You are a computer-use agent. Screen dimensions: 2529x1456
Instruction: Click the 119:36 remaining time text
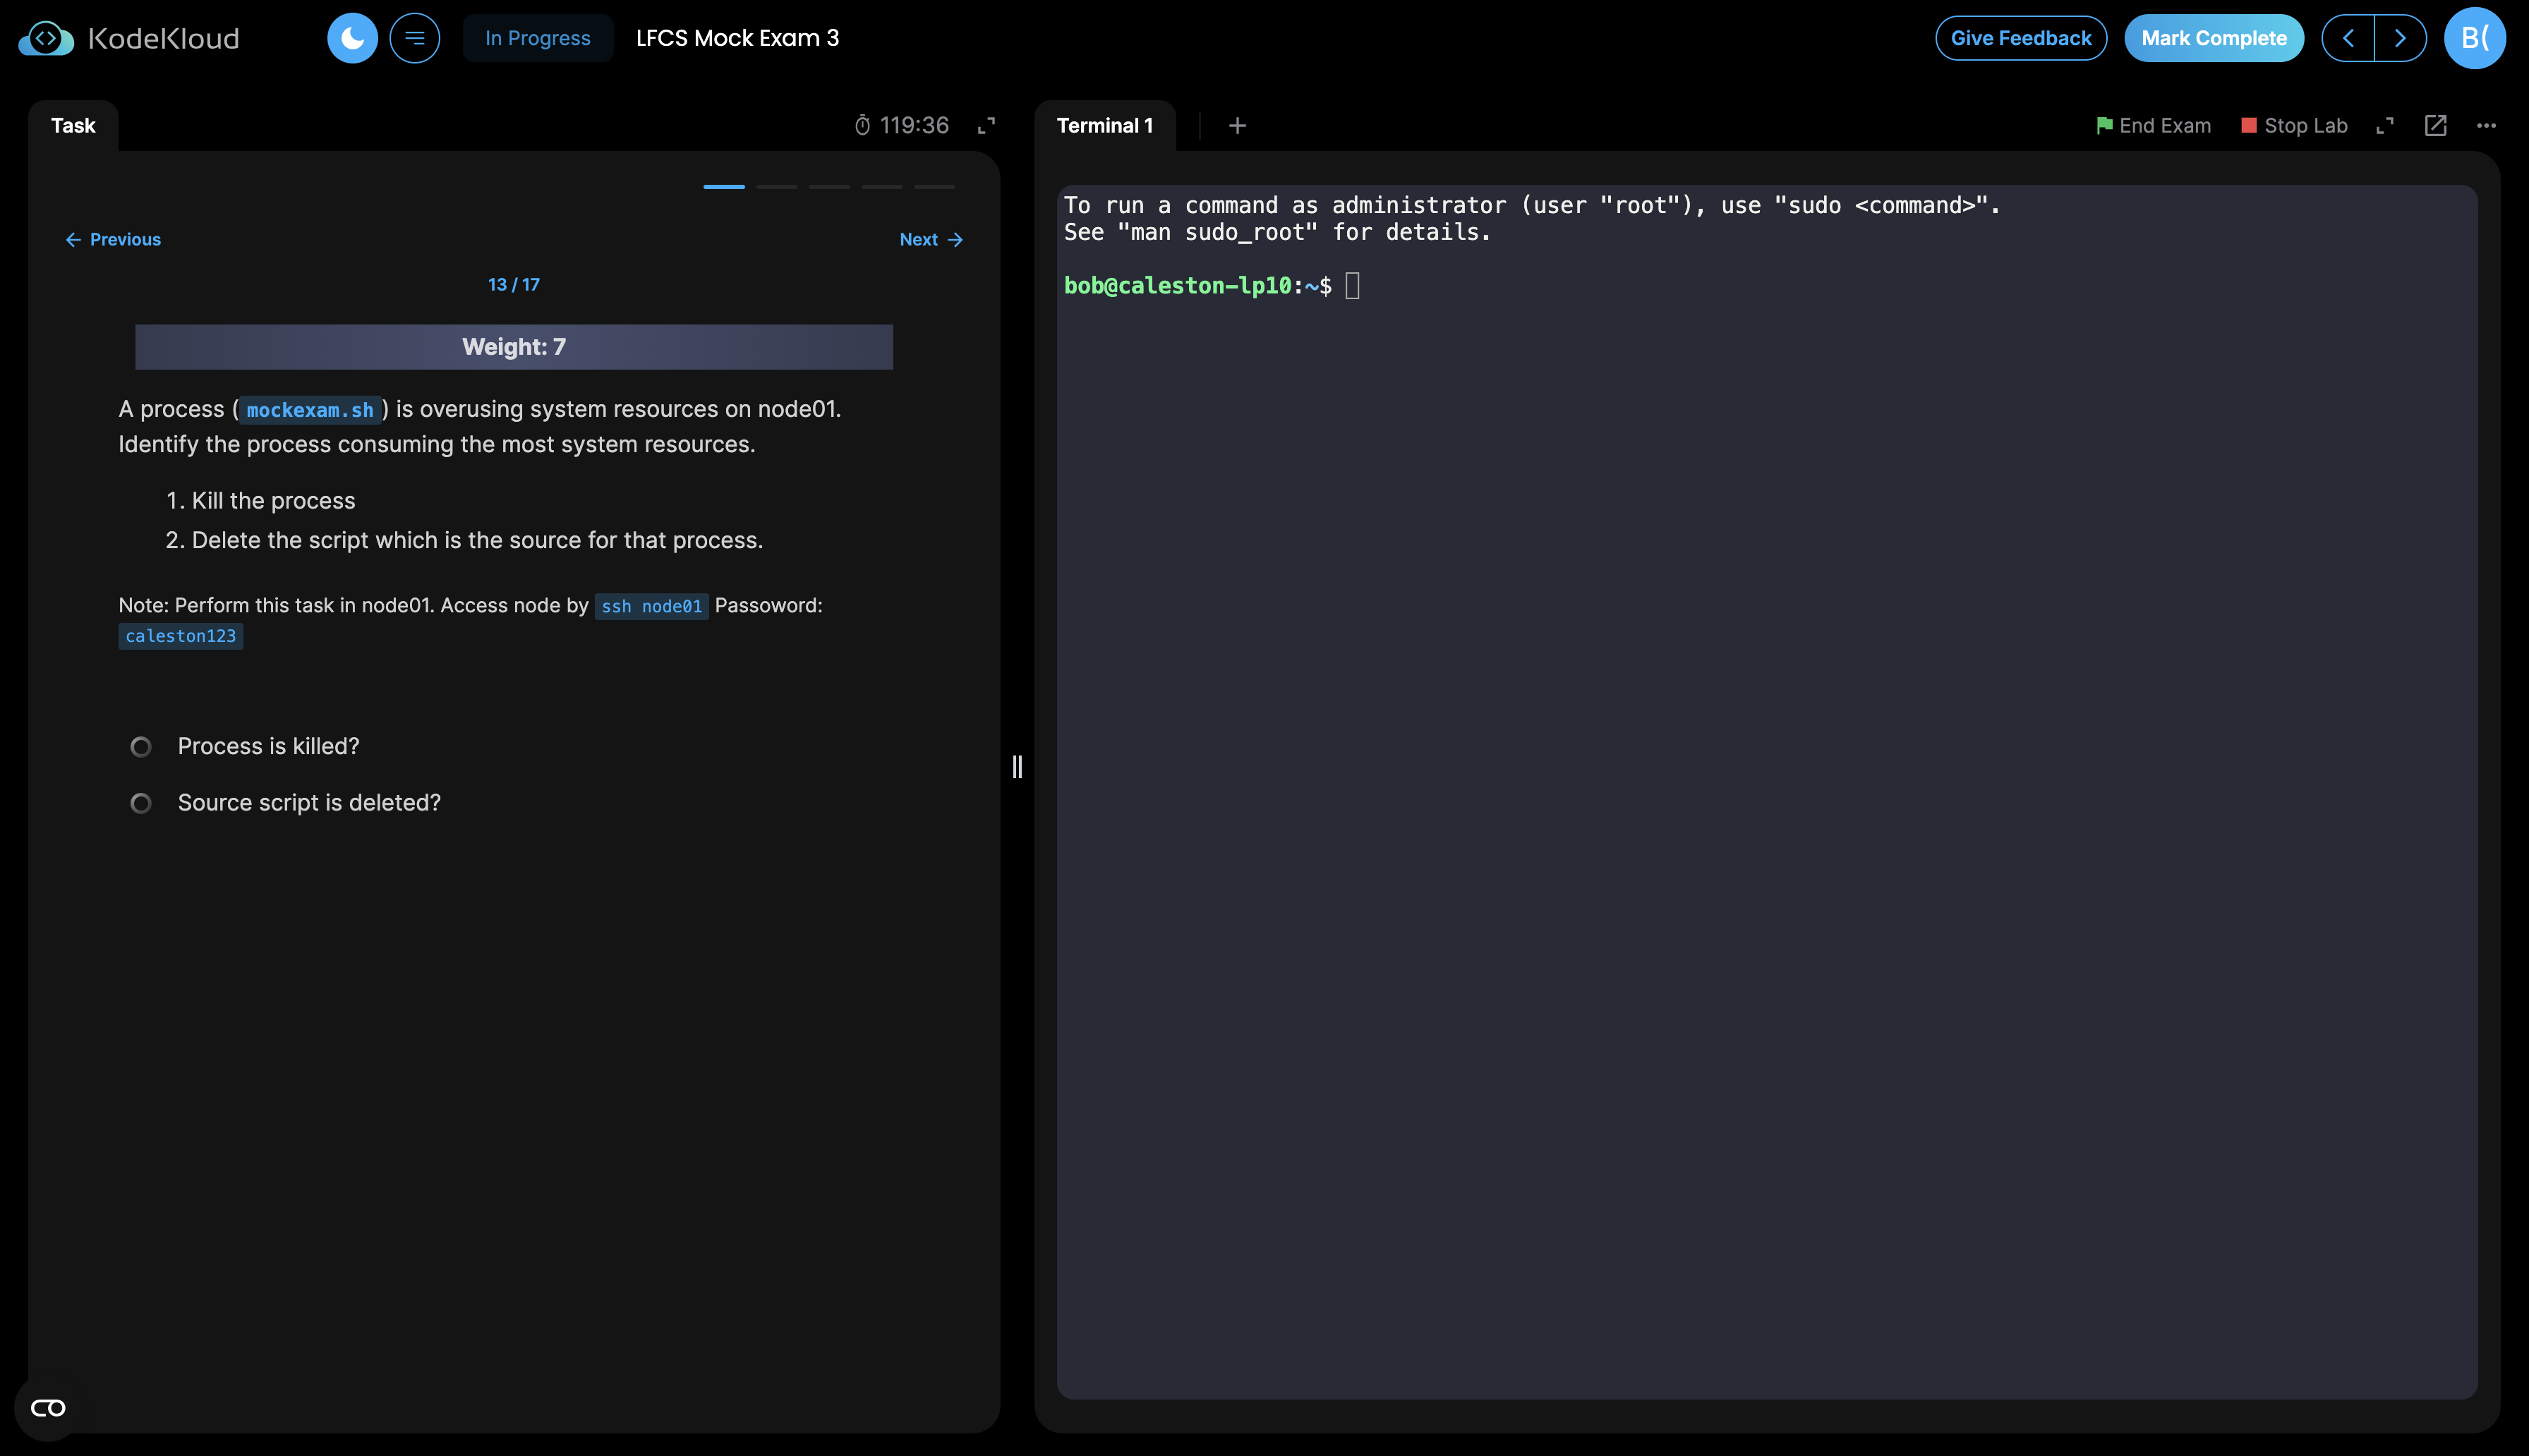point(914,125)
